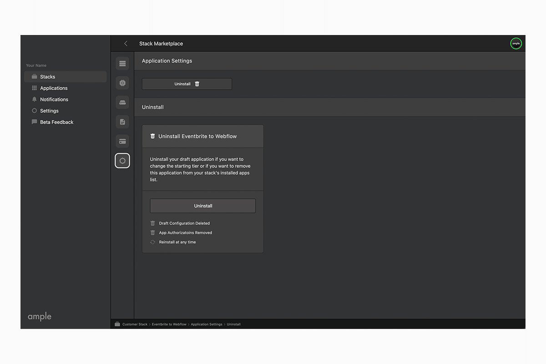Click the Application Settings section header
The width and height of the screenshot is (546, 364).
pyautogui.click(x=167, y=61)
